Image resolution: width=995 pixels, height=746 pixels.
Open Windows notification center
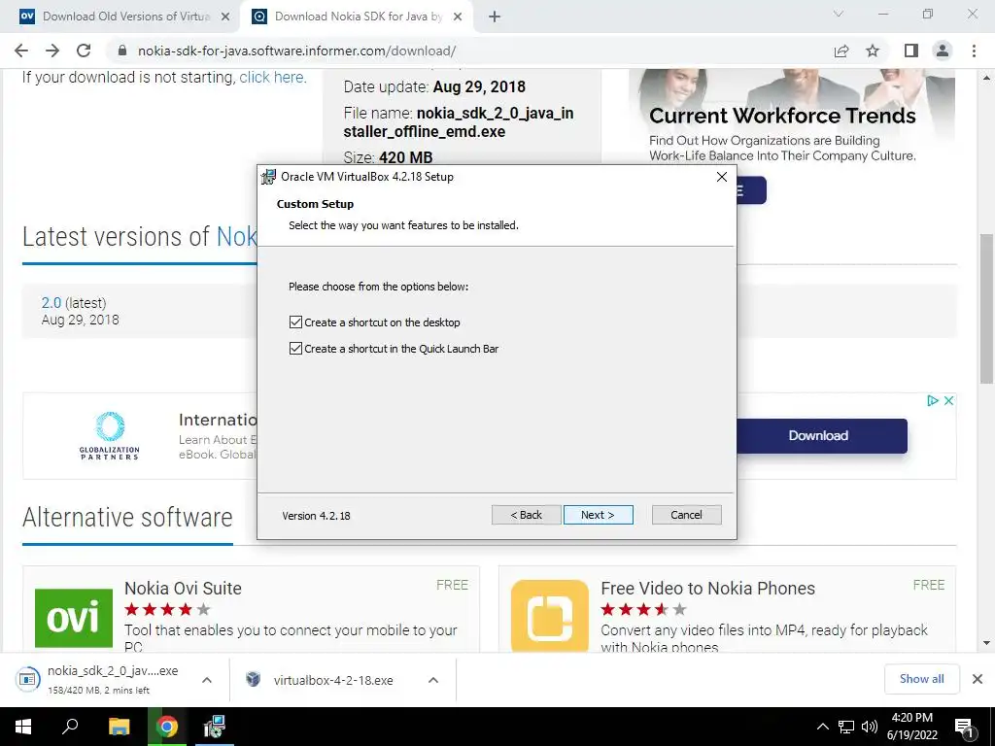964,727
